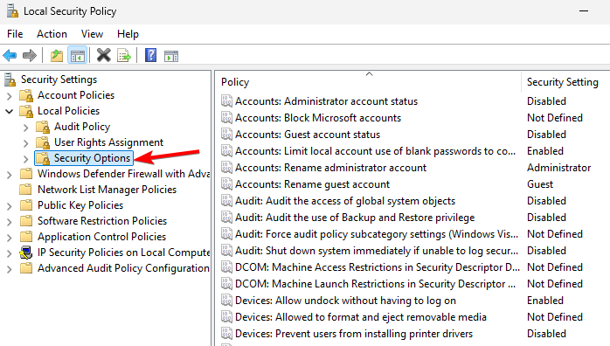Expand the Software Restriction Policies node
610x346 pixels.
point(10,222)
